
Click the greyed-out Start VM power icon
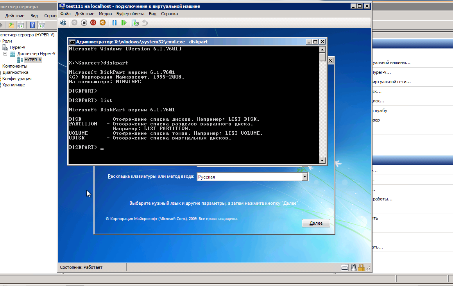coord(75,23)
